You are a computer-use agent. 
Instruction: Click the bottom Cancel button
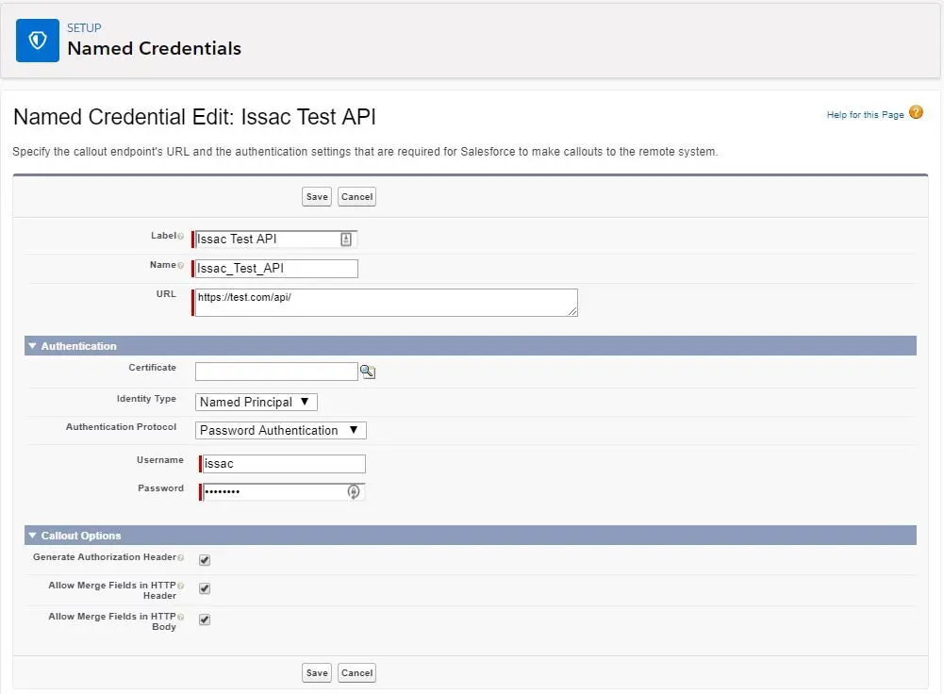[x=357, y=673]
